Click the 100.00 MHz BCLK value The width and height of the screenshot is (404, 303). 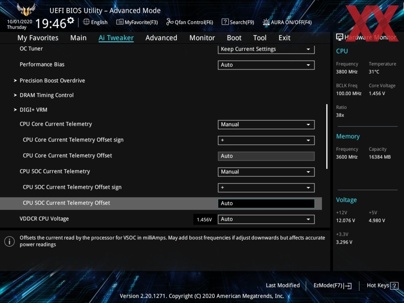349,93
